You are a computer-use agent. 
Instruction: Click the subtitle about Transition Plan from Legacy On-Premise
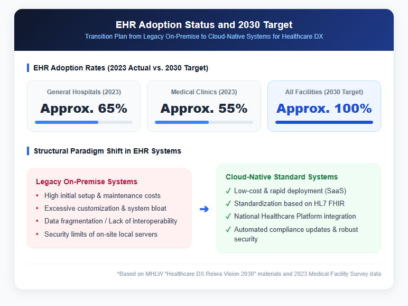click(x=204, y=37)
